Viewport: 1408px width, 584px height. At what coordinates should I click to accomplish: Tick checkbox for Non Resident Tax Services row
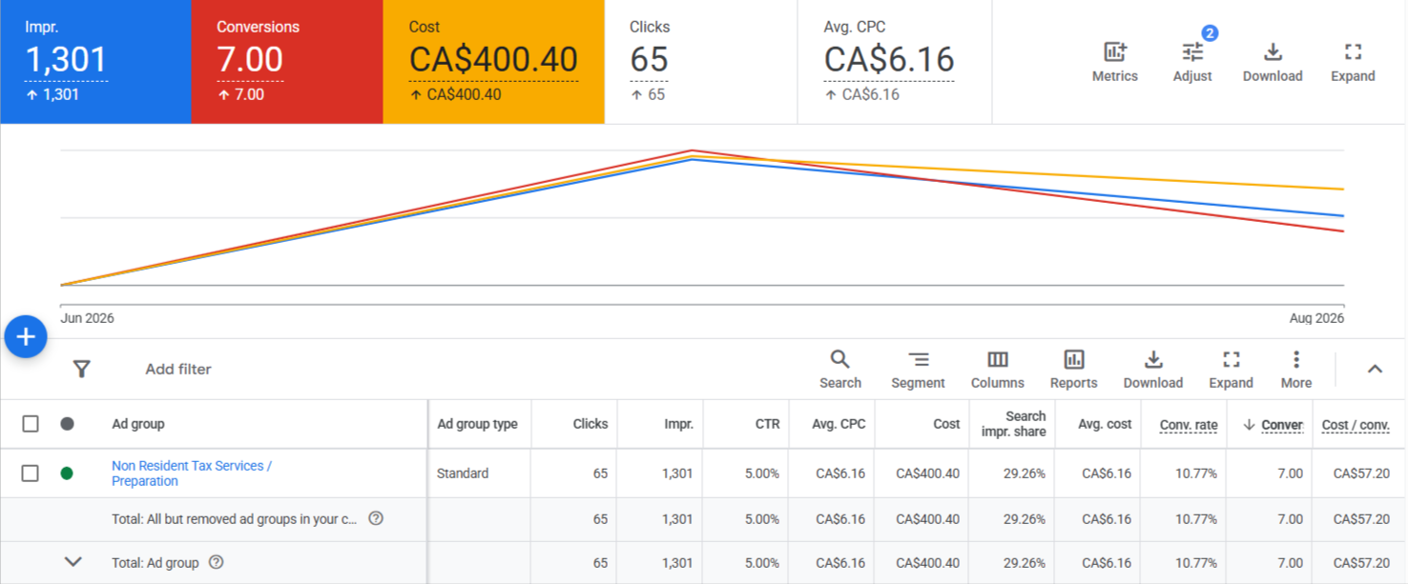tap(31, 473)
